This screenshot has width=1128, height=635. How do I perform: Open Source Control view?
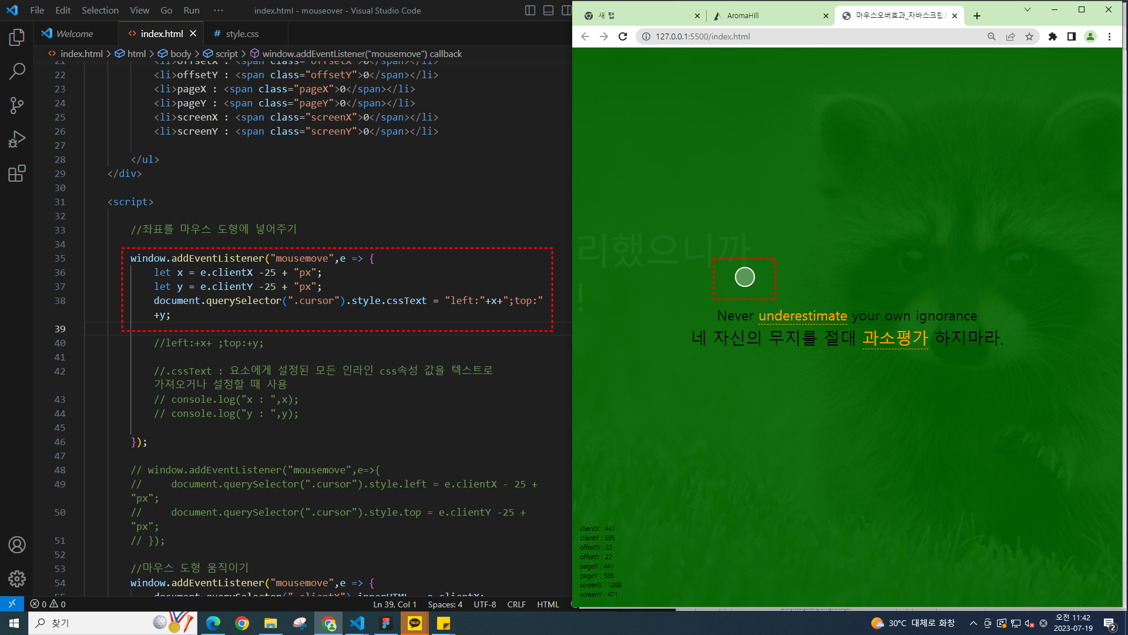(x=17, y=106)
